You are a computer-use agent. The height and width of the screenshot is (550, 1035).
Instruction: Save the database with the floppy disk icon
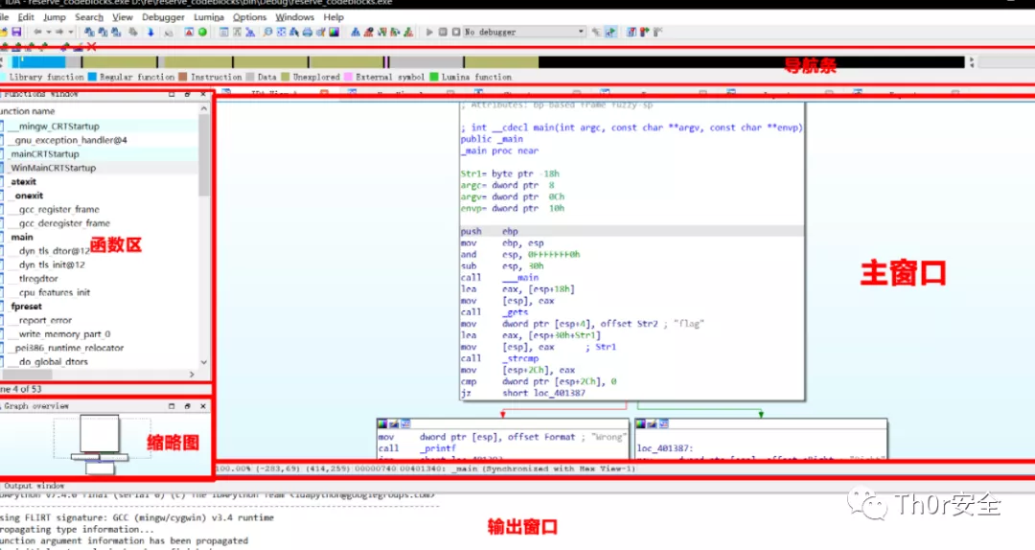pyautogui.click(x=16, y=32)
